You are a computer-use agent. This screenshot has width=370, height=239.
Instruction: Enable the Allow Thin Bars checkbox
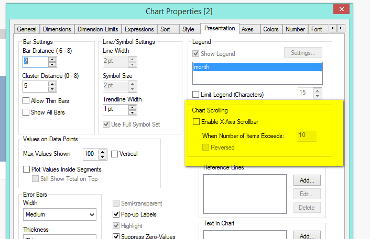pos(26,101)
